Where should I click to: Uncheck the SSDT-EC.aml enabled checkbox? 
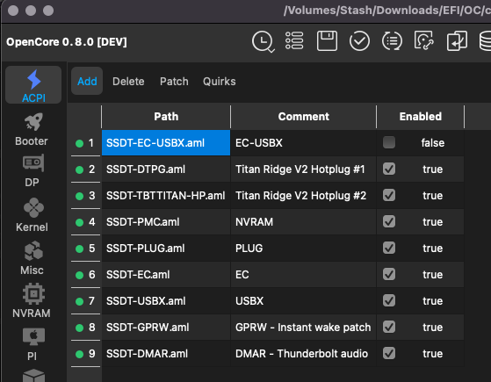pyautogui.click(x=389, y=274)
